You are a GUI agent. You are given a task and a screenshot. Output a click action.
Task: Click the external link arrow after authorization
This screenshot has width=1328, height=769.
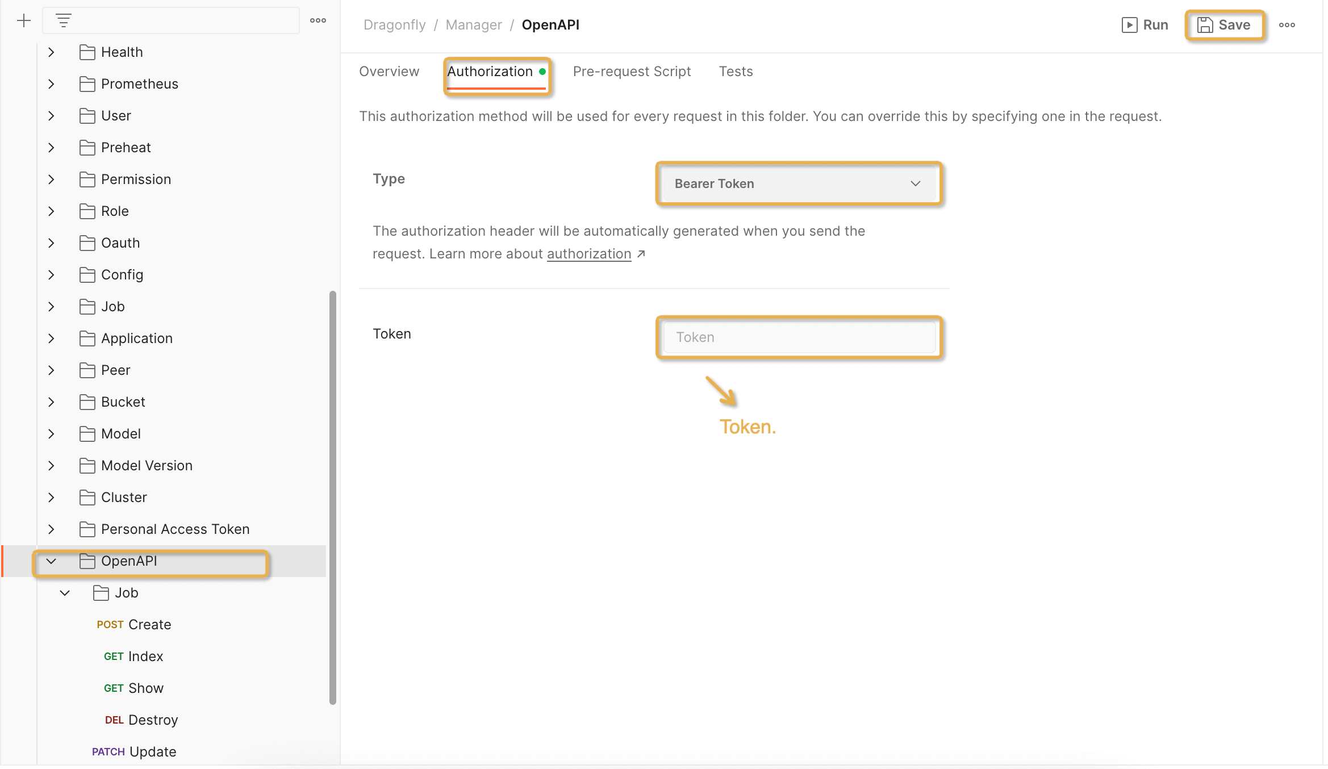641,254
